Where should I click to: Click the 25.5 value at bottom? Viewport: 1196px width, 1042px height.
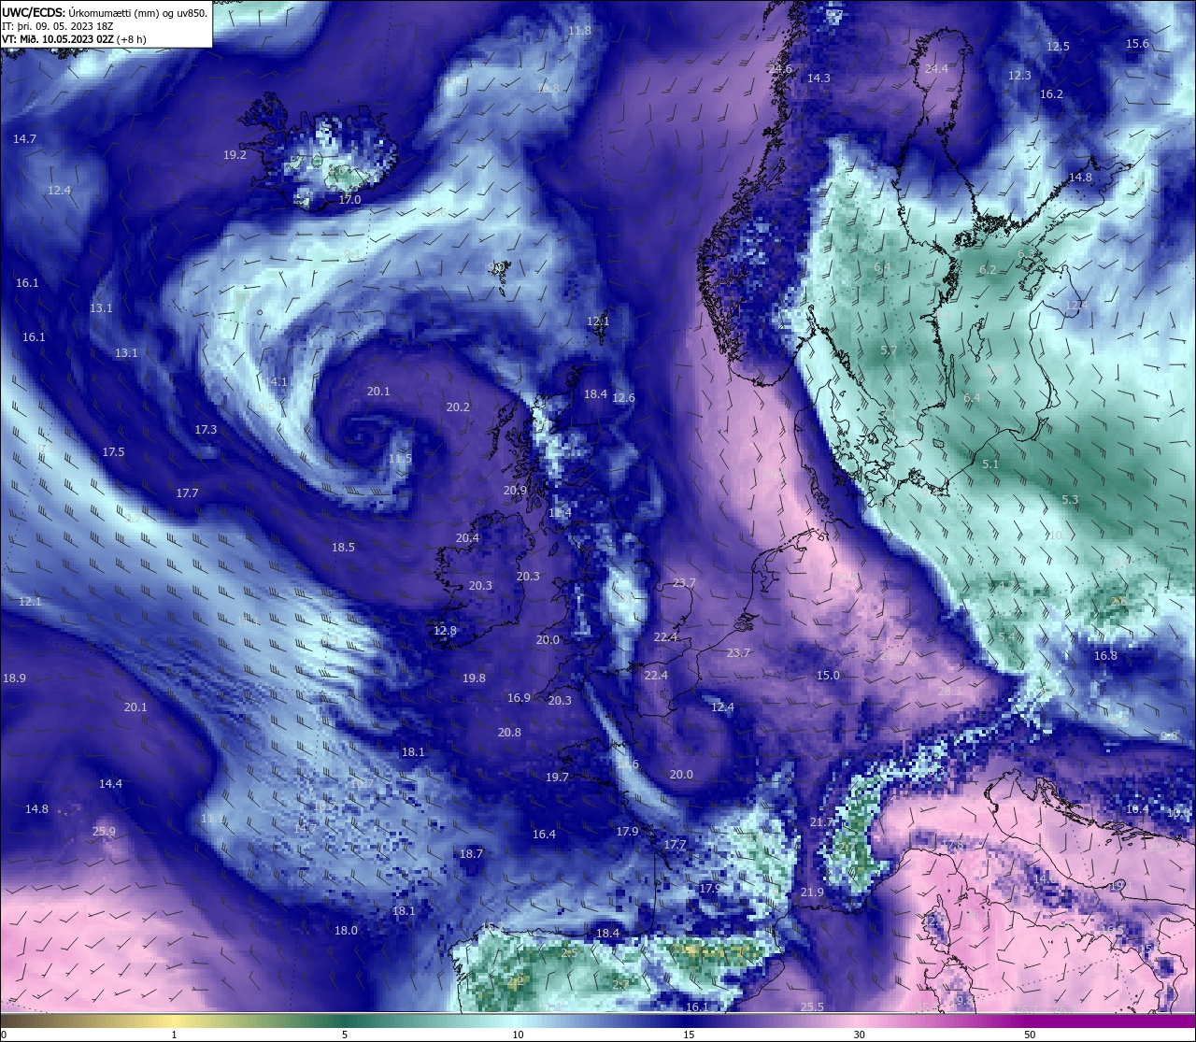[812, 1007]
